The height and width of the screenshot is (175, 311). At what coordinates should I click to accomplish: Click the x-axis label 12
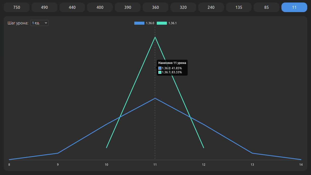click(x=204, y=165)
